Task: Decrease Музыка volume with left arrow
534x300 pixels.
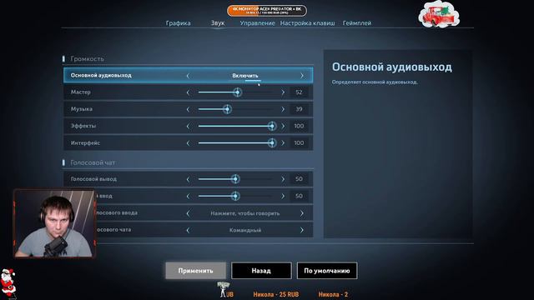Action: pyautogui.click(x=188, y=109)
